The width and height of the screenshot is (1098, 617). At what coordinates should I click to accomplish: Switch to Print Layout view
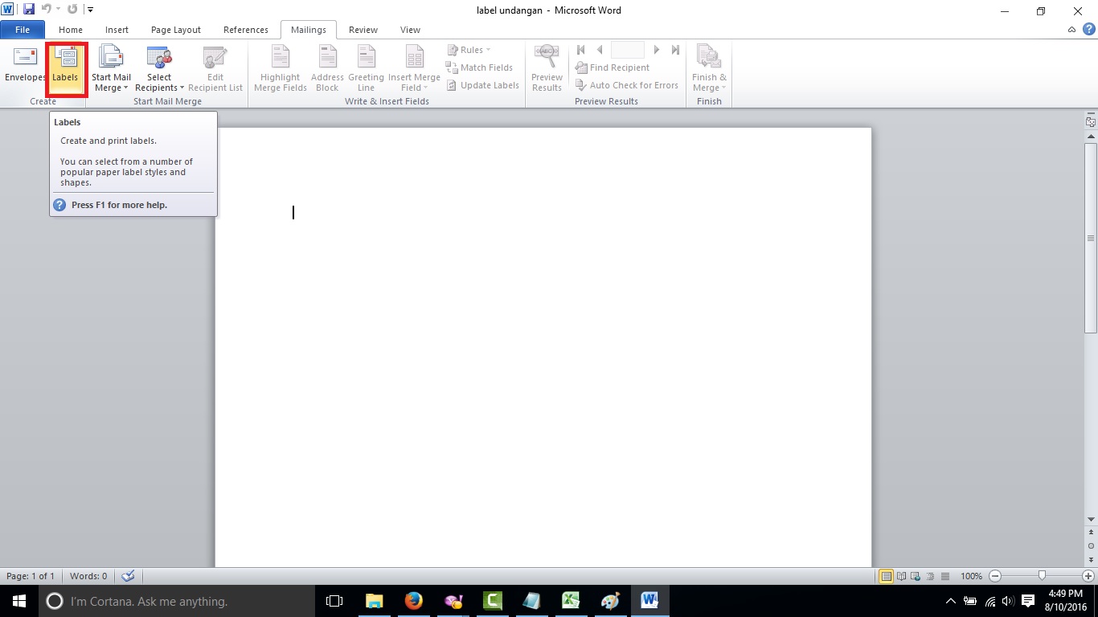tap(886, 576)
